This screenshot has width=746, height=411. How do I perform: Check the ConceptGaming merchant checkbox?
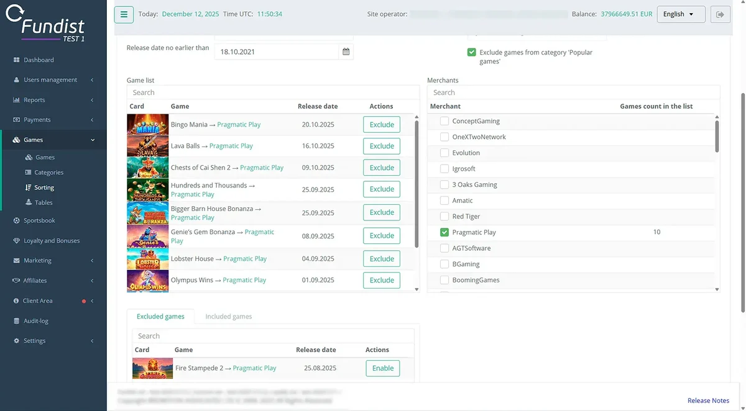tap(444, 121)
